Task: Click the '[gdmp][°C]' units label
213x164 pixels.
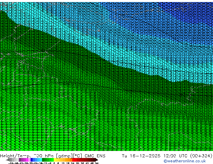Action: [69, 156]
